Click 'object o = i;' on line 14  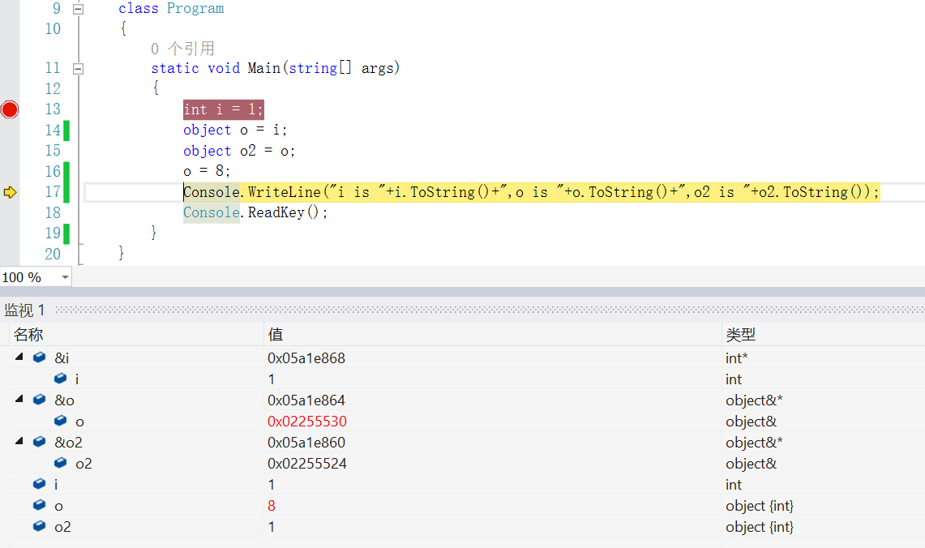click(235, 130)
